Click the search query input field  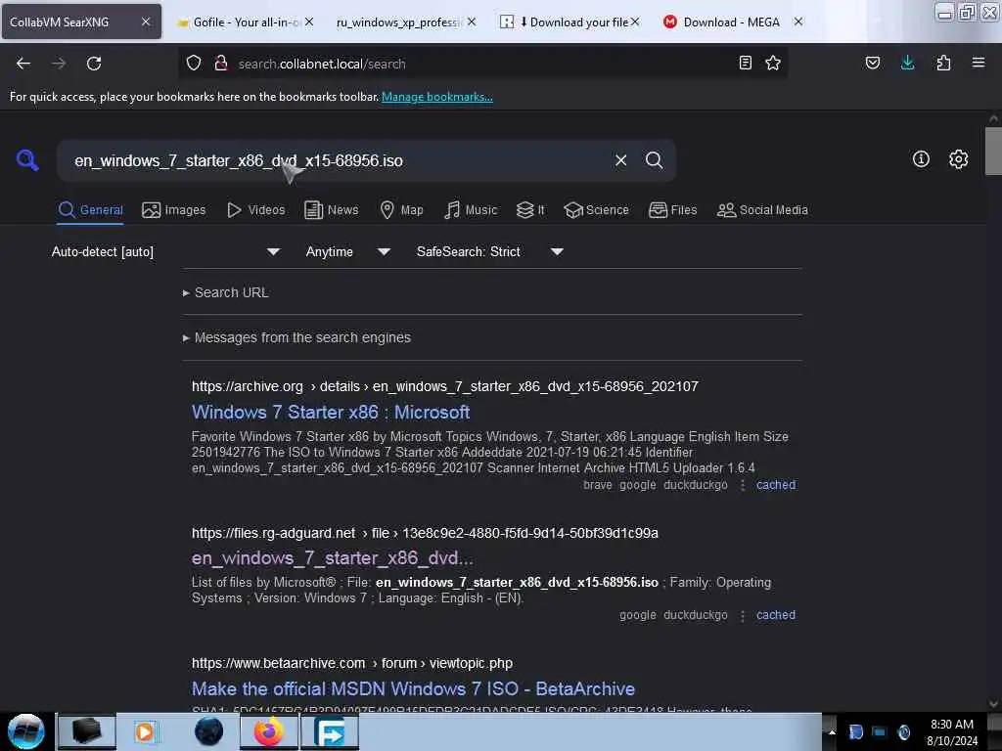pos(339,160)
